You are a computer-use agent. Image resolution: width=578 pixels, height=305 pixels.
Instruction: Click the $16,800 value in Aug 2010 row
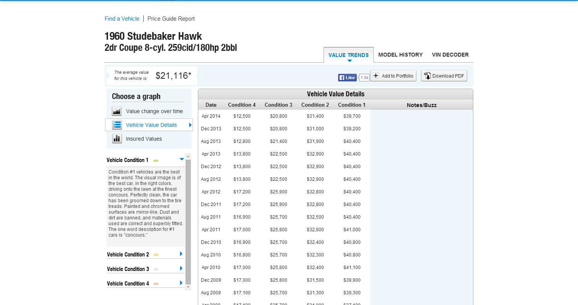click(242, 255)
